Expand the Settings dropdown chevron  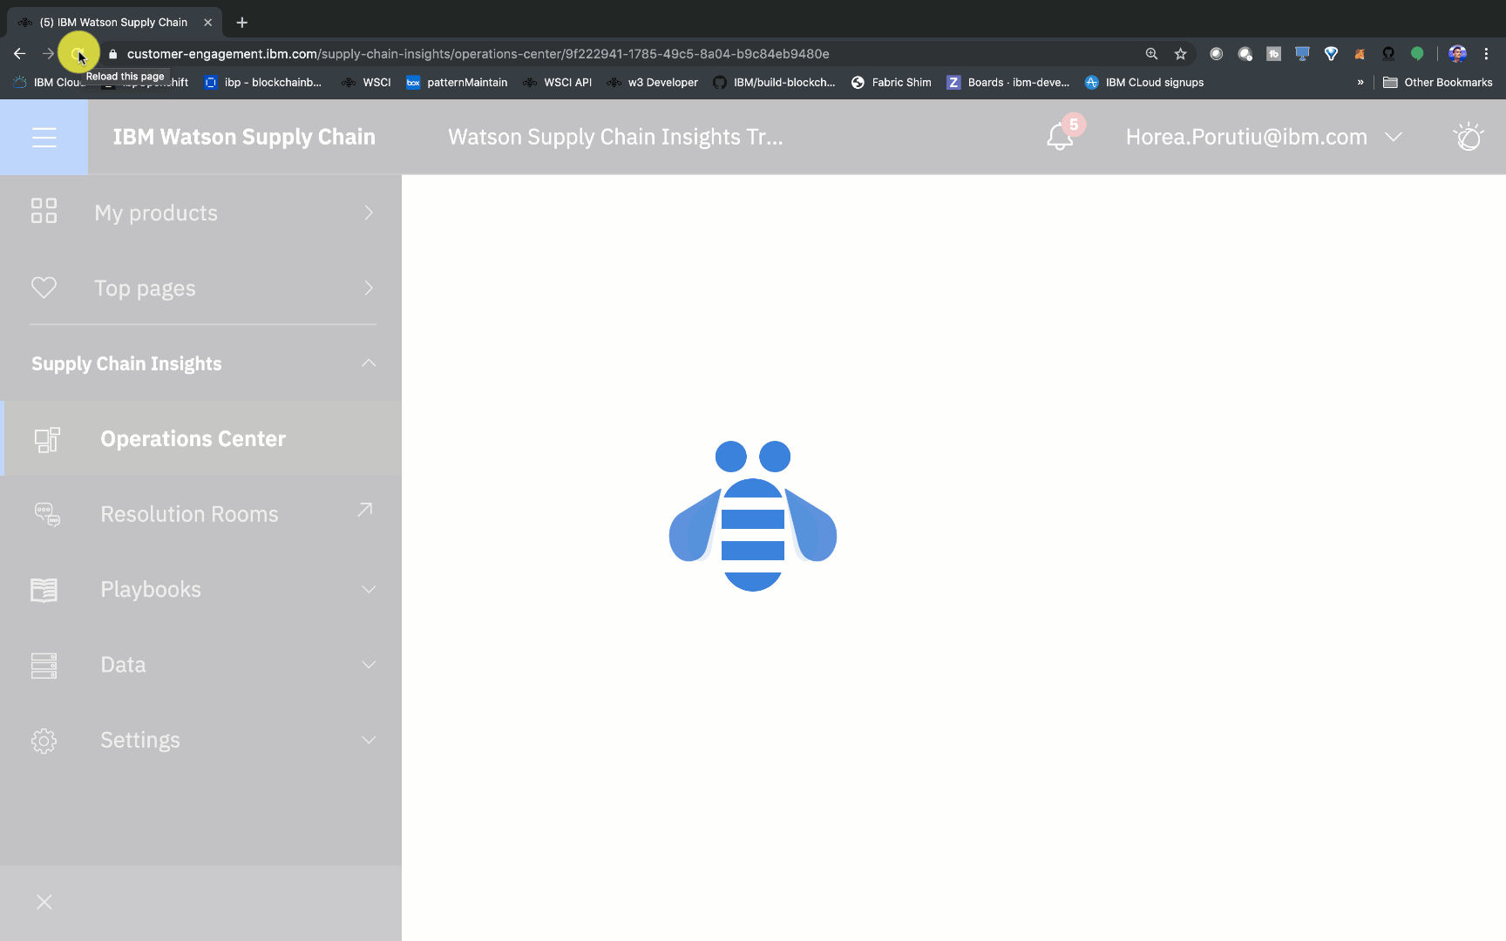pos(369,741)
